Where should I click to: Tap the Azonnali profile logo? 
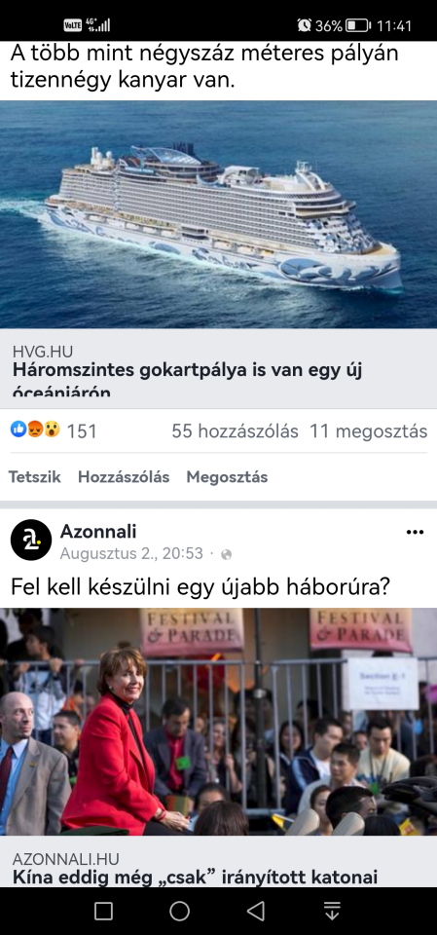31,540
